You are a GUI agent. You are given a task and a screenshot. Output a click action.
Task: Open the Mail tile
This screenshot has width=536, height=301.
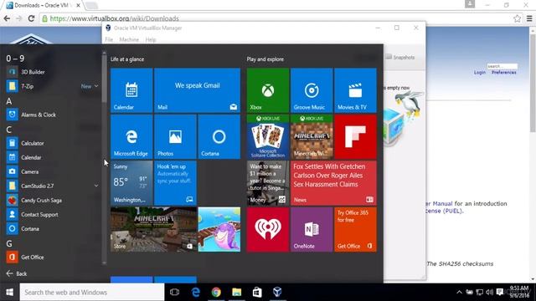pos(198,90)
